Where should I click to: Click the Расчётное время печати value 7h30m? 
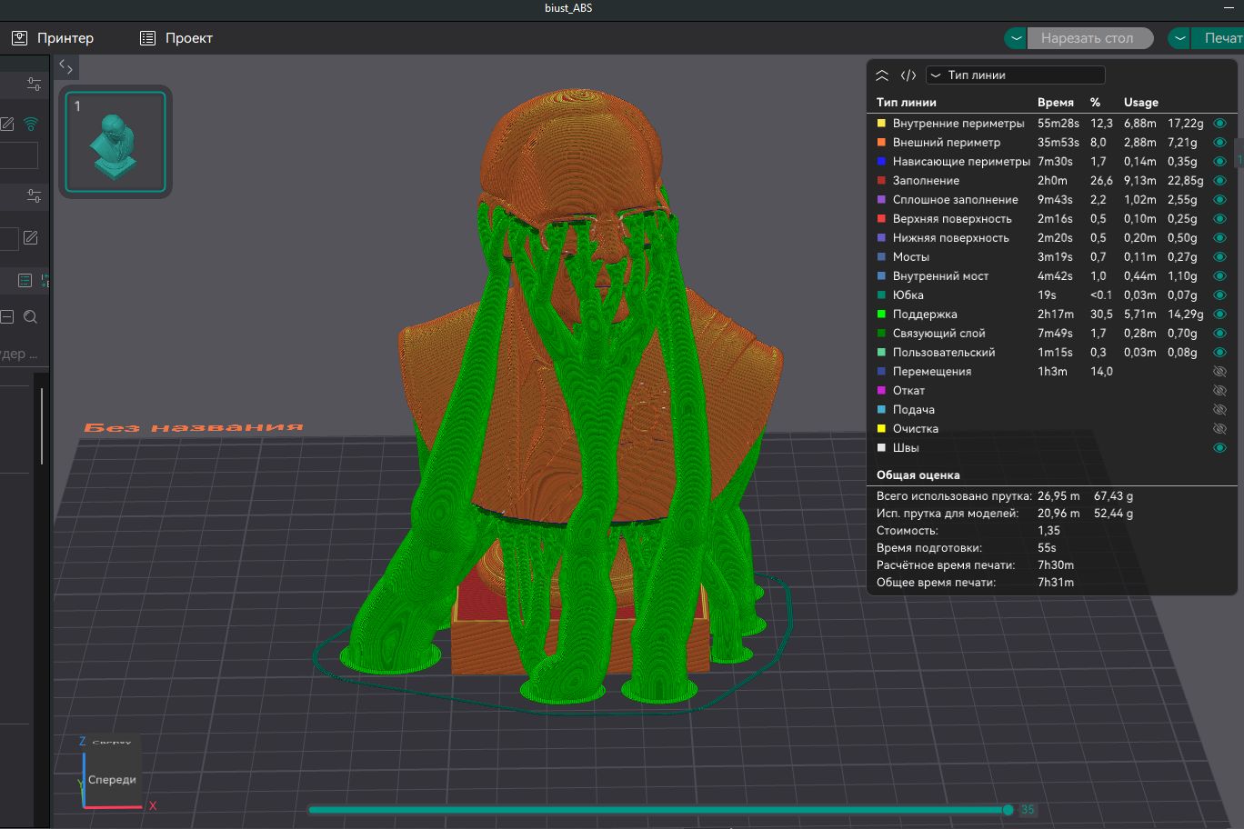(1056, 564)
